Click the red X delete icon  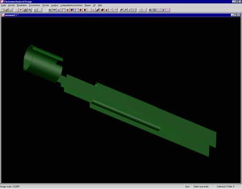21,10
